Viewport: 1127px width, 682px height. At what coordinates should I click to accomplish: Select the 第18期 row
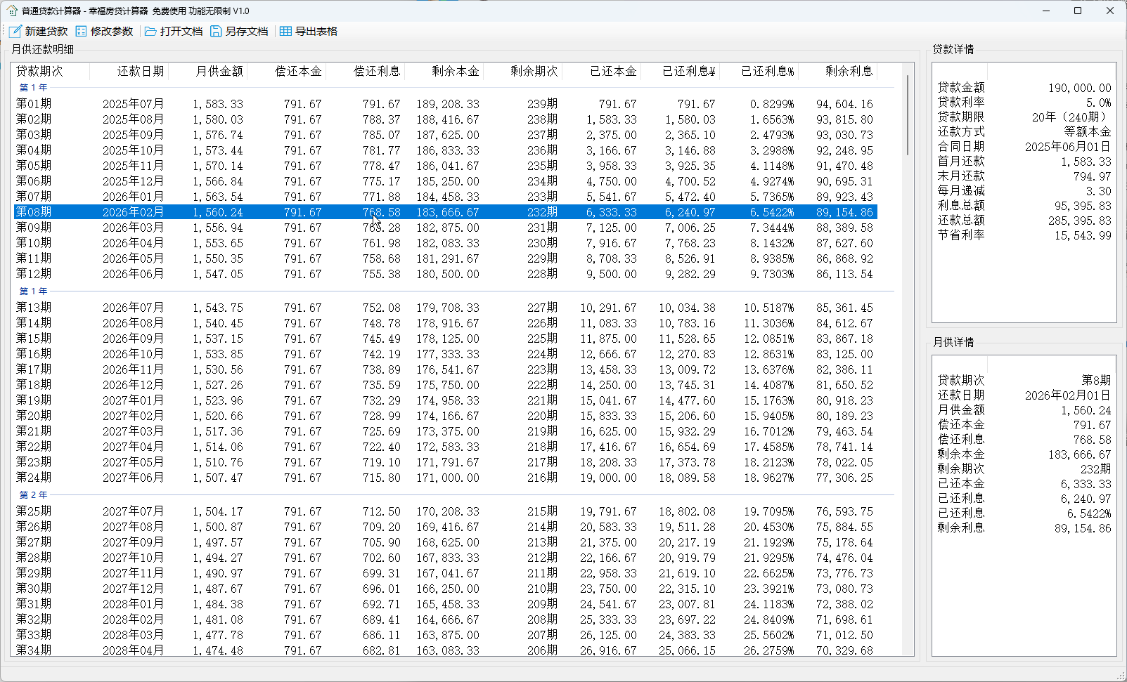[444, 384]
